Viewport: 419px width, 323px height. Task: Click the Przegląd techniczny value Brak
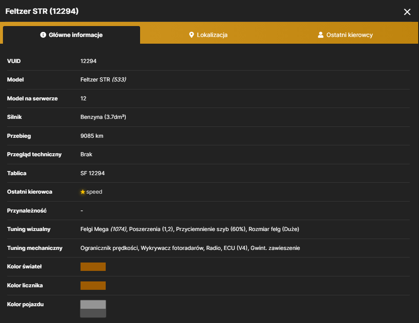[86, 155]
